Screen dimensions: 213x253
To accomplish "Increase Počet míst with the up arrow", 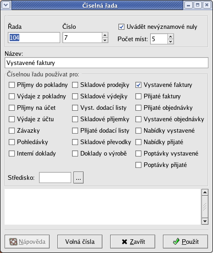I will pos(170,37).
